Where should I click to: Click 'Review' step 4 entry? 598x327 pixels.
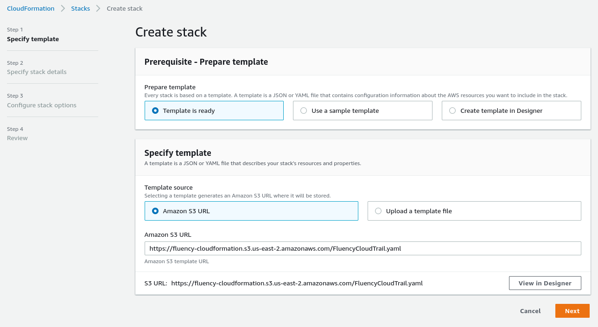pyautogui.click(x=17, y=138)
